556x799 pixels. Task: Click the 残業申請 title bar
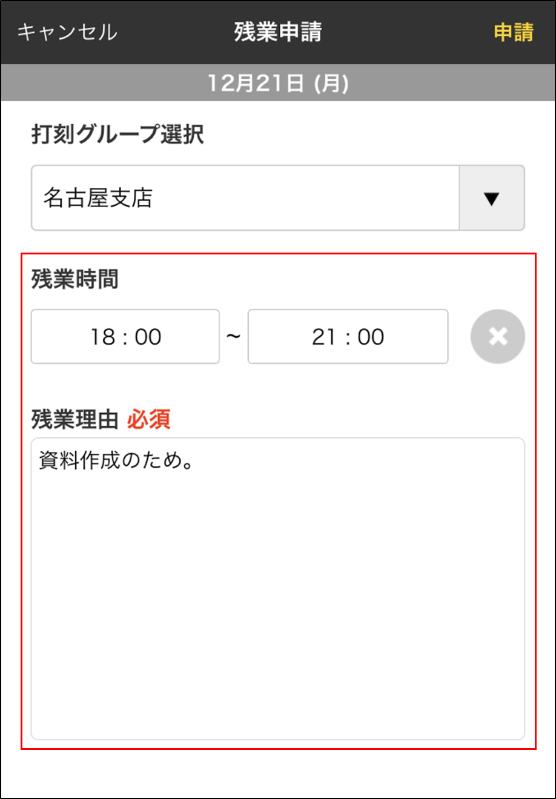coord(277,31)
